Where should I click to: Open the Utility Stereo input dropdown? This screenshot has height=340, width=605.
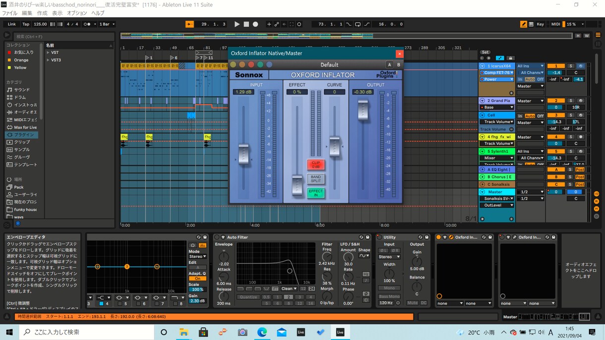389,257
